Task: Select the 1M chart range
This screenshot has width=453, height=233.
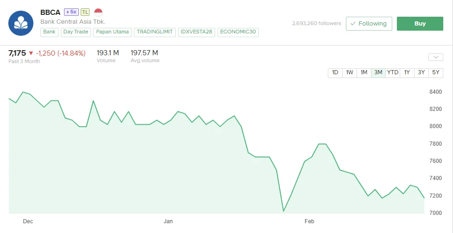Action: (x=364, y=72)
